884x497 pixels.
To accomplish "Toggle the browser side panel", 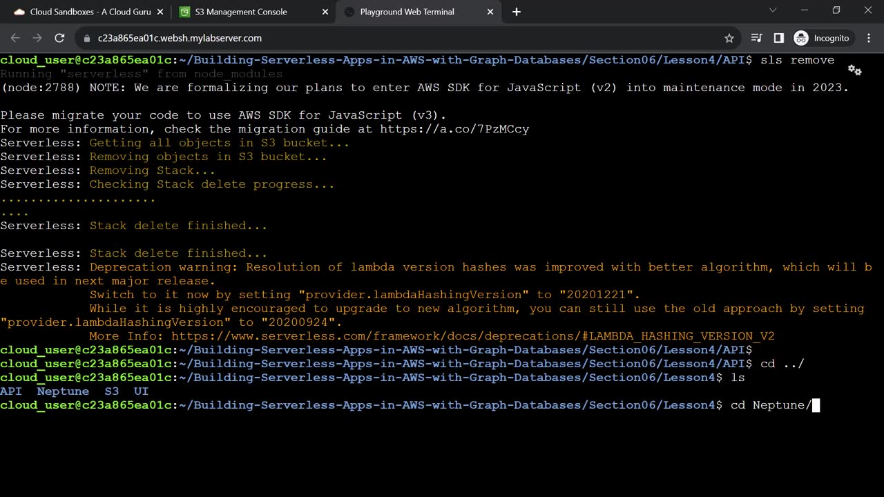I will (778, 38).
